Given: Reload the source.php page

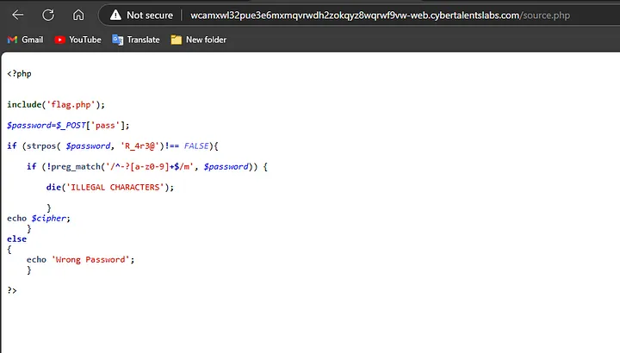Looking at the screenshot, I should tap(48, 15).
